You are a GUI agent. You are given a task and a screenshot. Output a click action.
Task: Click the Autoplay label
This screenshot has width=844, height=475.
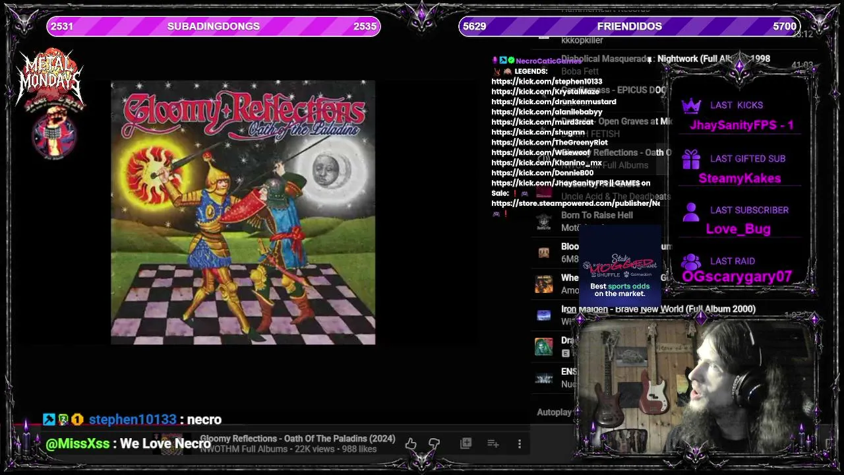click(555, 412)
